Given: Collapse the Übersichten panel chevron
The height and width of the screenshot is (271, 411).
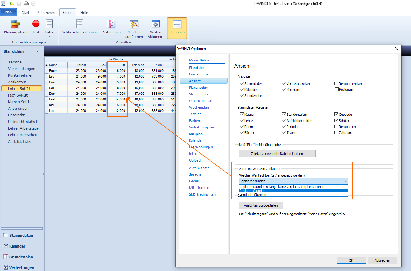Looking at the screenshot, I should click(38, 52).
